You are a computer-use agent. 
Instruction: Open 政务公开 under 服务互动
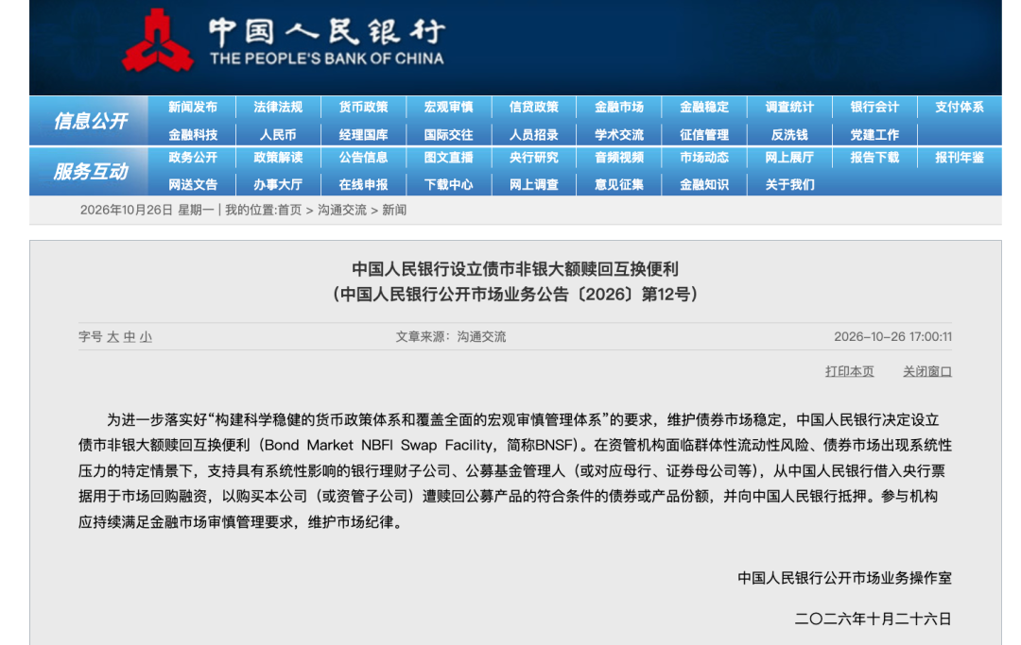[x=193, y=158]
